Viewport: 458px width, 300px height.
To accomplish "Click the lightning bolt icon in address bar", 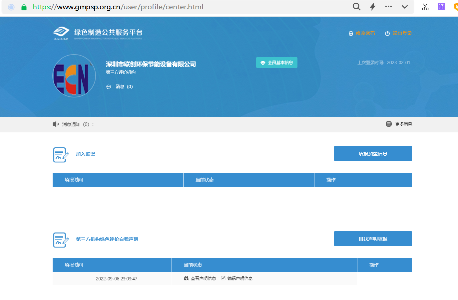I will tap(373, 7).
